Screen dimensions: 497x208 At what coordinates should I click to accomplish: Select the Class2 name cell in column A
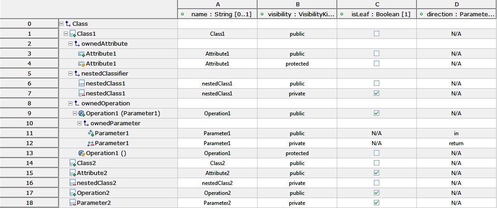217,163
